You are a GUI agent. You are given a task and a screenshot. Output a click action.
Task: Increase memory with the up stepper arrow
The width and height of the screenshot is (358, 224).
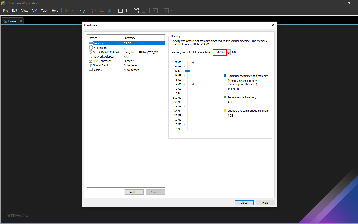pyautogui.click(x=228, y=51)
